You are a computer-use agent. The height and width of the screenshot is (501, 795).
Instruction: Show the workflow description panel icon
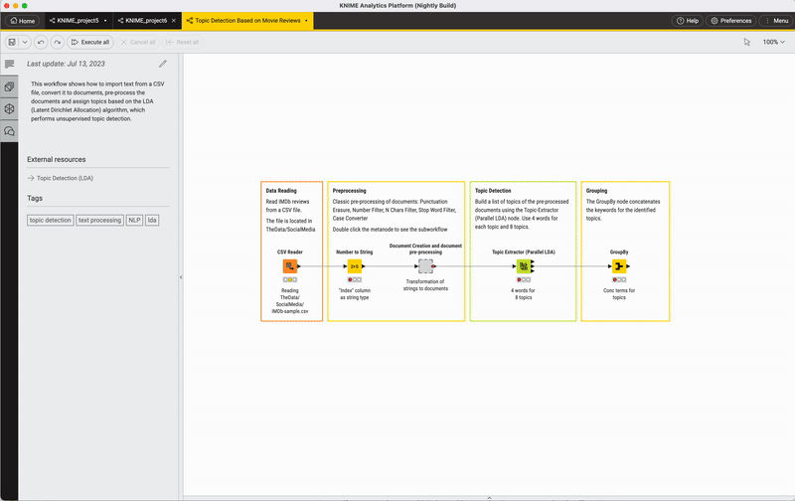point(9,64)
